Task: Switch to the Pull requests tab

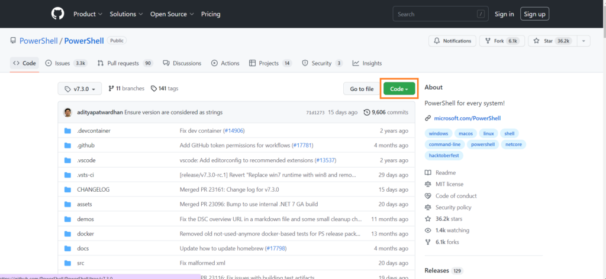Action: pos(125,63)
